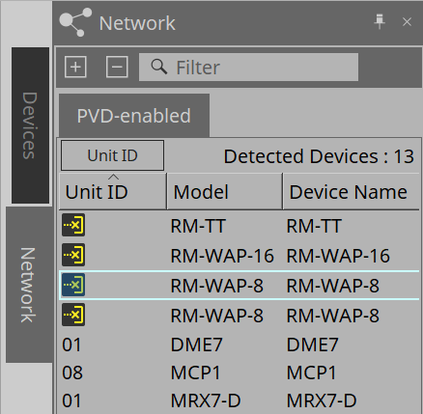The image size is (423, 414).
Task: Select the MRX7-D device name cell
Action: [322, 400]
